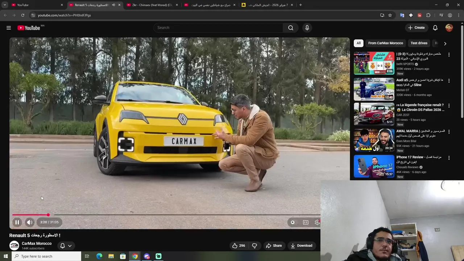Open the Chrome profile icon

(x=450, y=15)
